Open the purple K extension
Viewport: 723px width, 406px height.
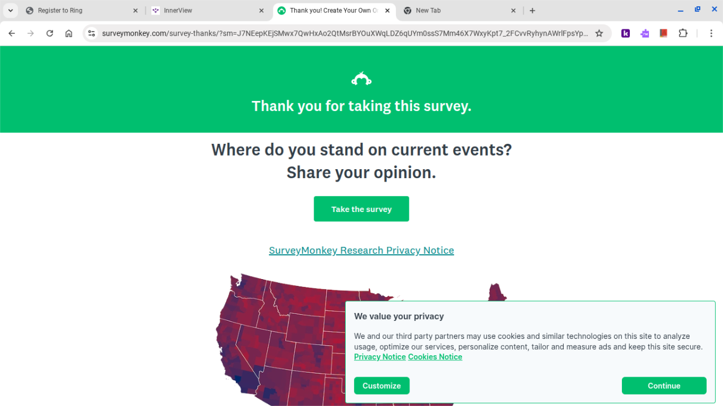[625, 33]
